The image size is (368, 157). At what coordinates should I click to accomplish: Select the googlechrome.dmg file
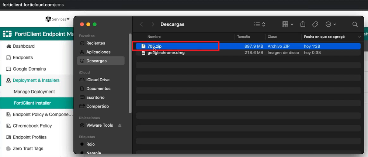248,53
